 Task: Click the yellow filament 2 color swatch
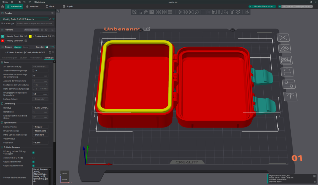click(30, 36)
